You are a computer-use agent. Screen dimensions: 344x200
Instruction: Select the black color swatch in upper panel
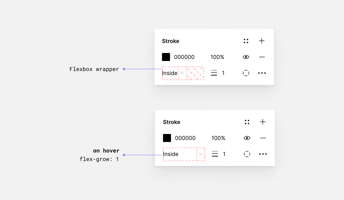tap(166, 57)
